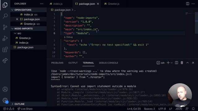Open the feedback icon in status bar
Viewport: 198px width, 111px height.
point(187,109)
